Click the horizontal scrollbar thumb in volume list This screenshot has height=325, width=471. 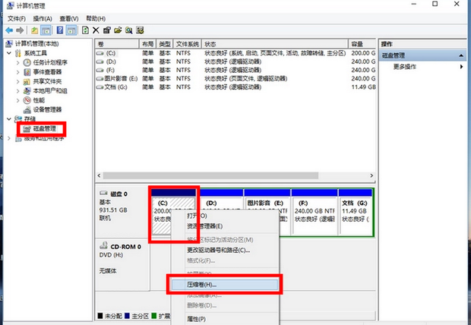[210, 175]
